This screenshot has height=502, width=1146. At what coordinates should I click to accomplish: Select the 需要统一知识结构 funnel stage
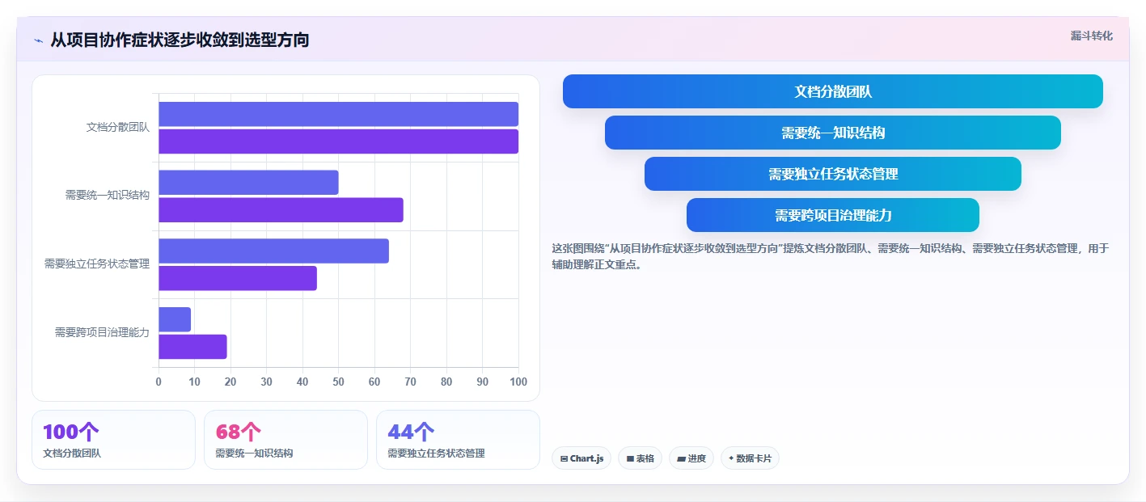[x=832, y=133]
